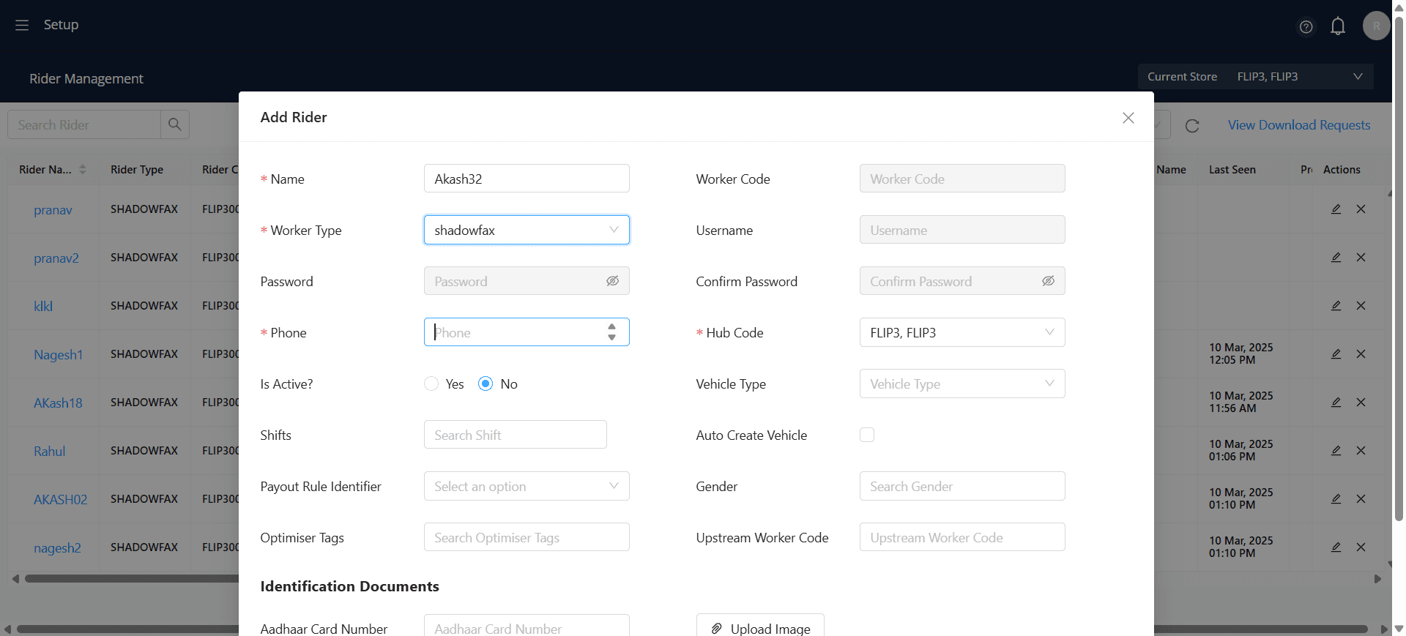Click the Rider Type column header
1406x636 pixels.
click(137, 170)
